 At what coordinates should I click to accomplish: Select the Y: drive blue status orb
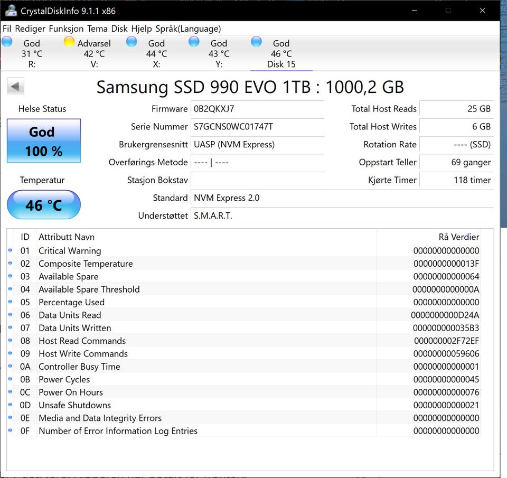(x=194, y=42)
